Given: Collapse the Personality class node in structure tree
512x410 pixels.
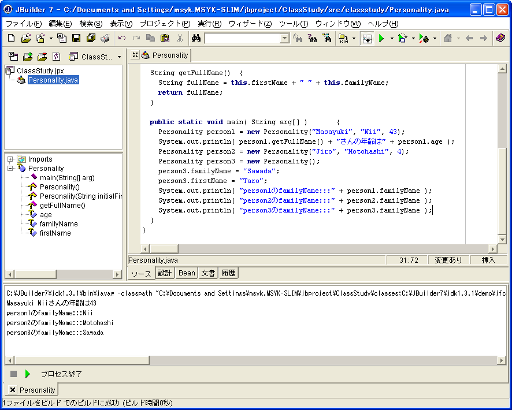Looking at the screenshot, I should pos(10,169).
